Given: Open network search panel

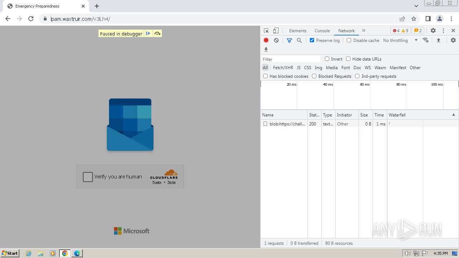Looking at the screenshot, I should pyautogui.click(x=299, y=40).
